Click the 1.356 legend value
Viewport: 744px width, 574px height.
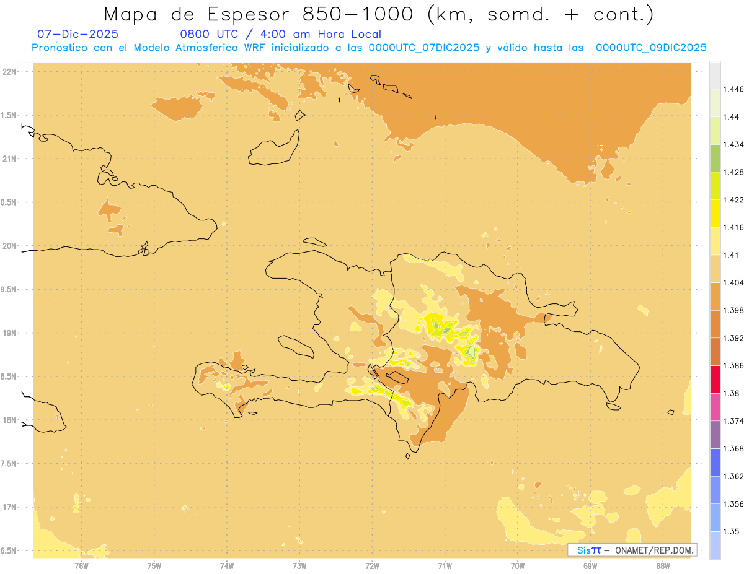(733, 504)
